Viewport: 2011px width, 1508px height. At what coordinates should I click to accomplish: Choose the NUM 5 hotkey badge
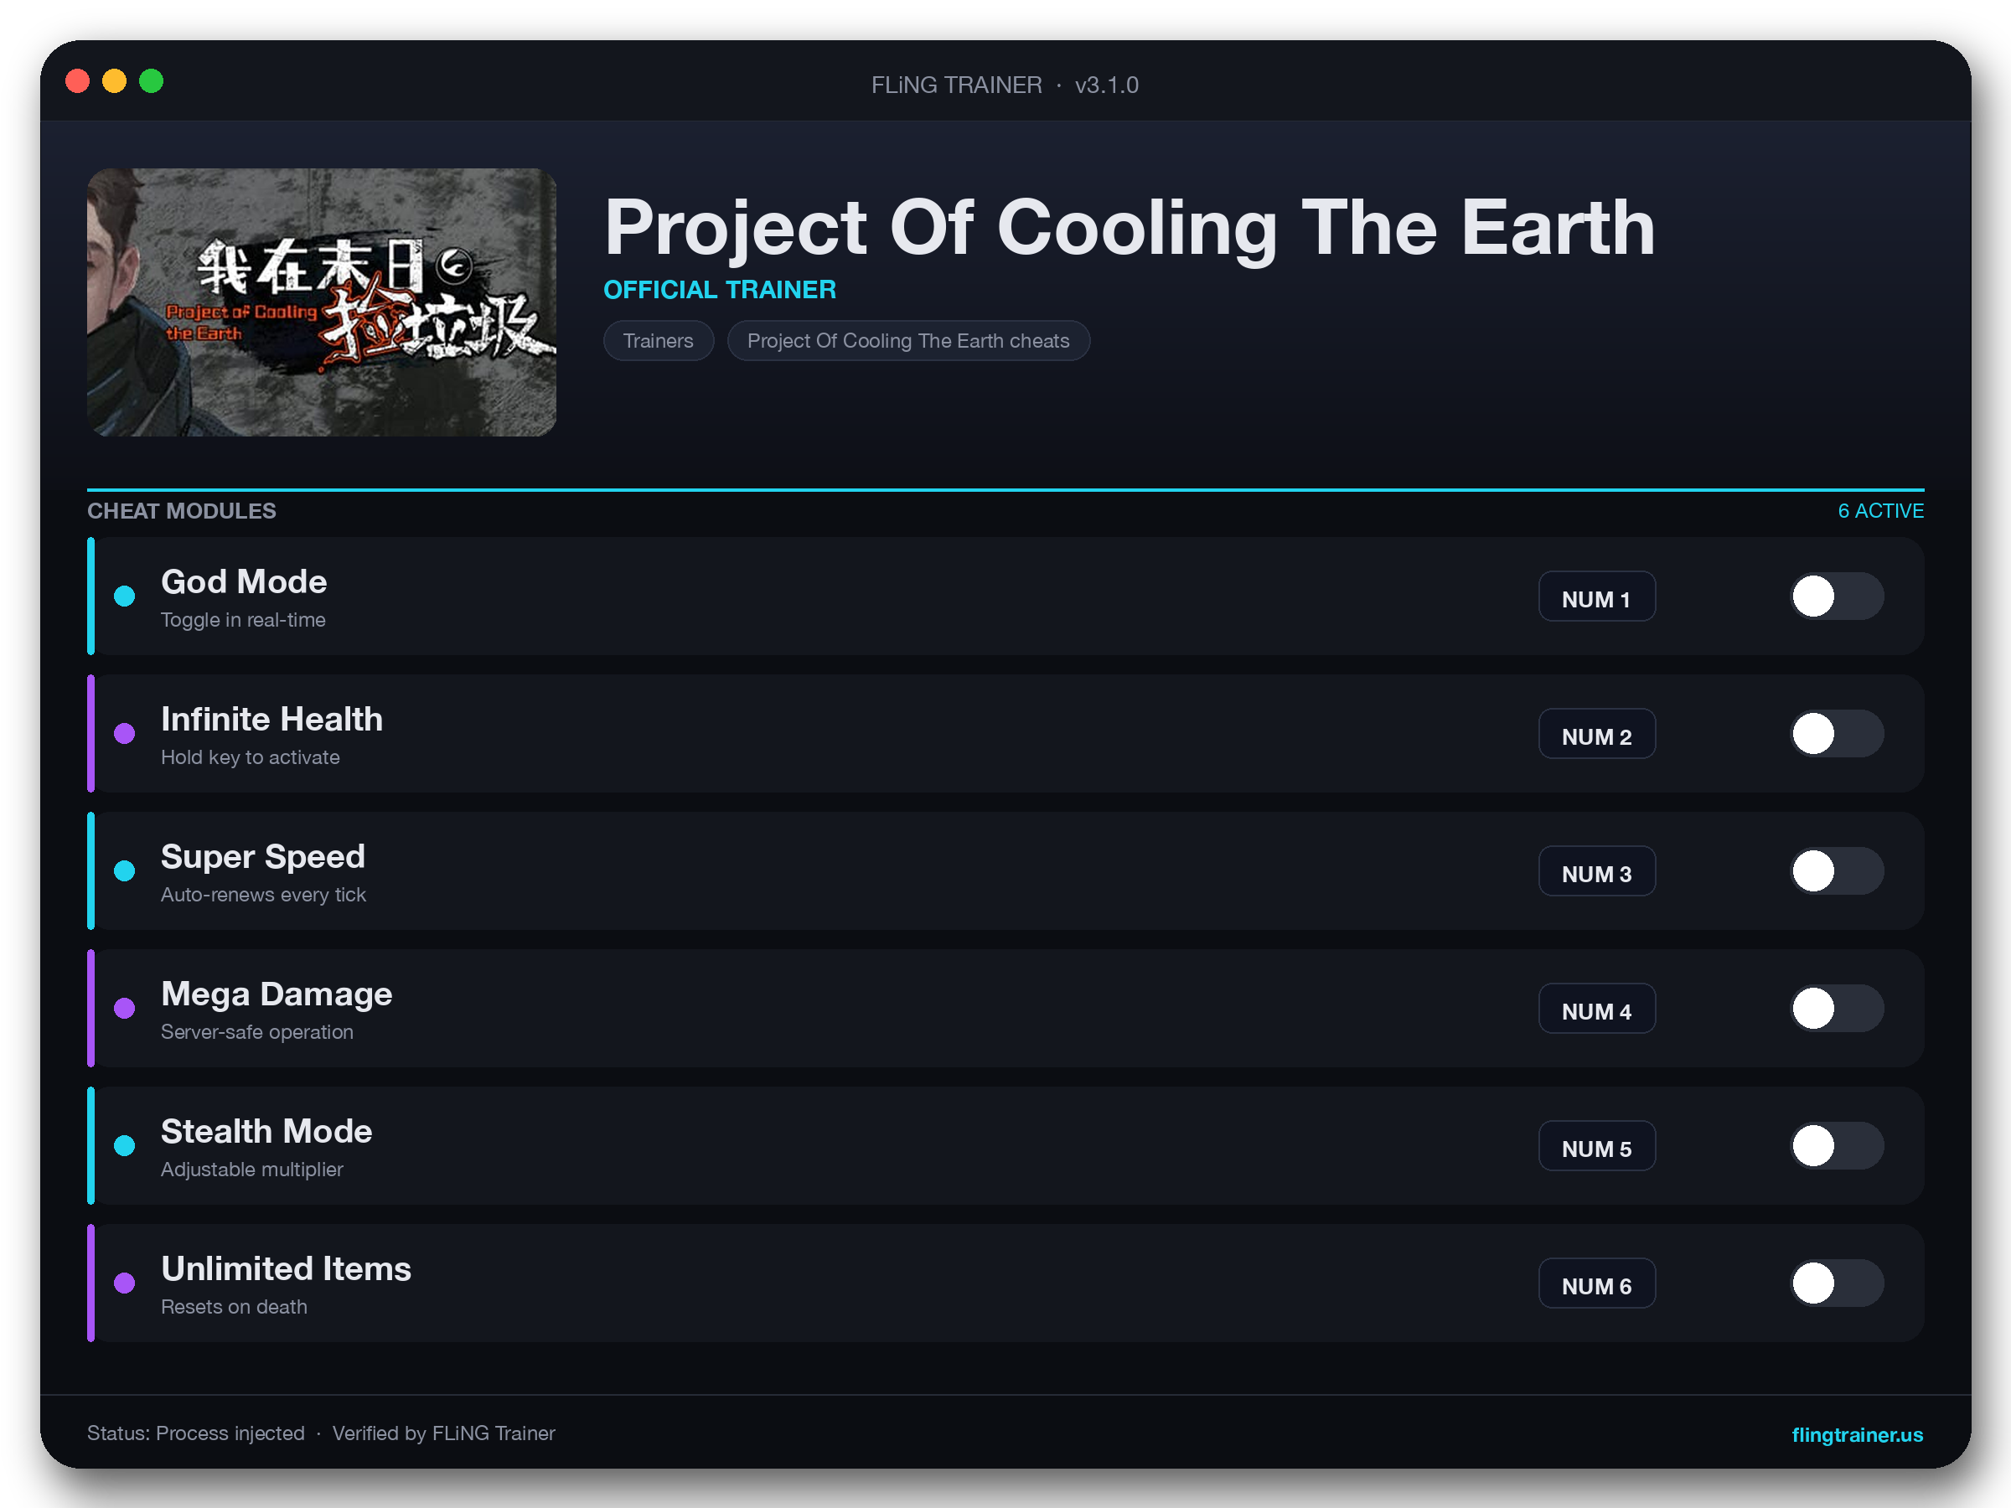[1596, 1145]
